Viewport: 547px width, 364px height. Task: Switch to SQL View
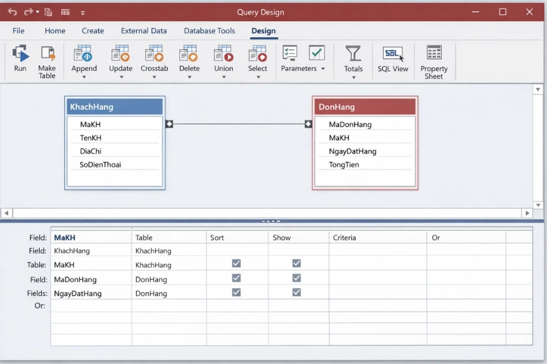(393, 59)
